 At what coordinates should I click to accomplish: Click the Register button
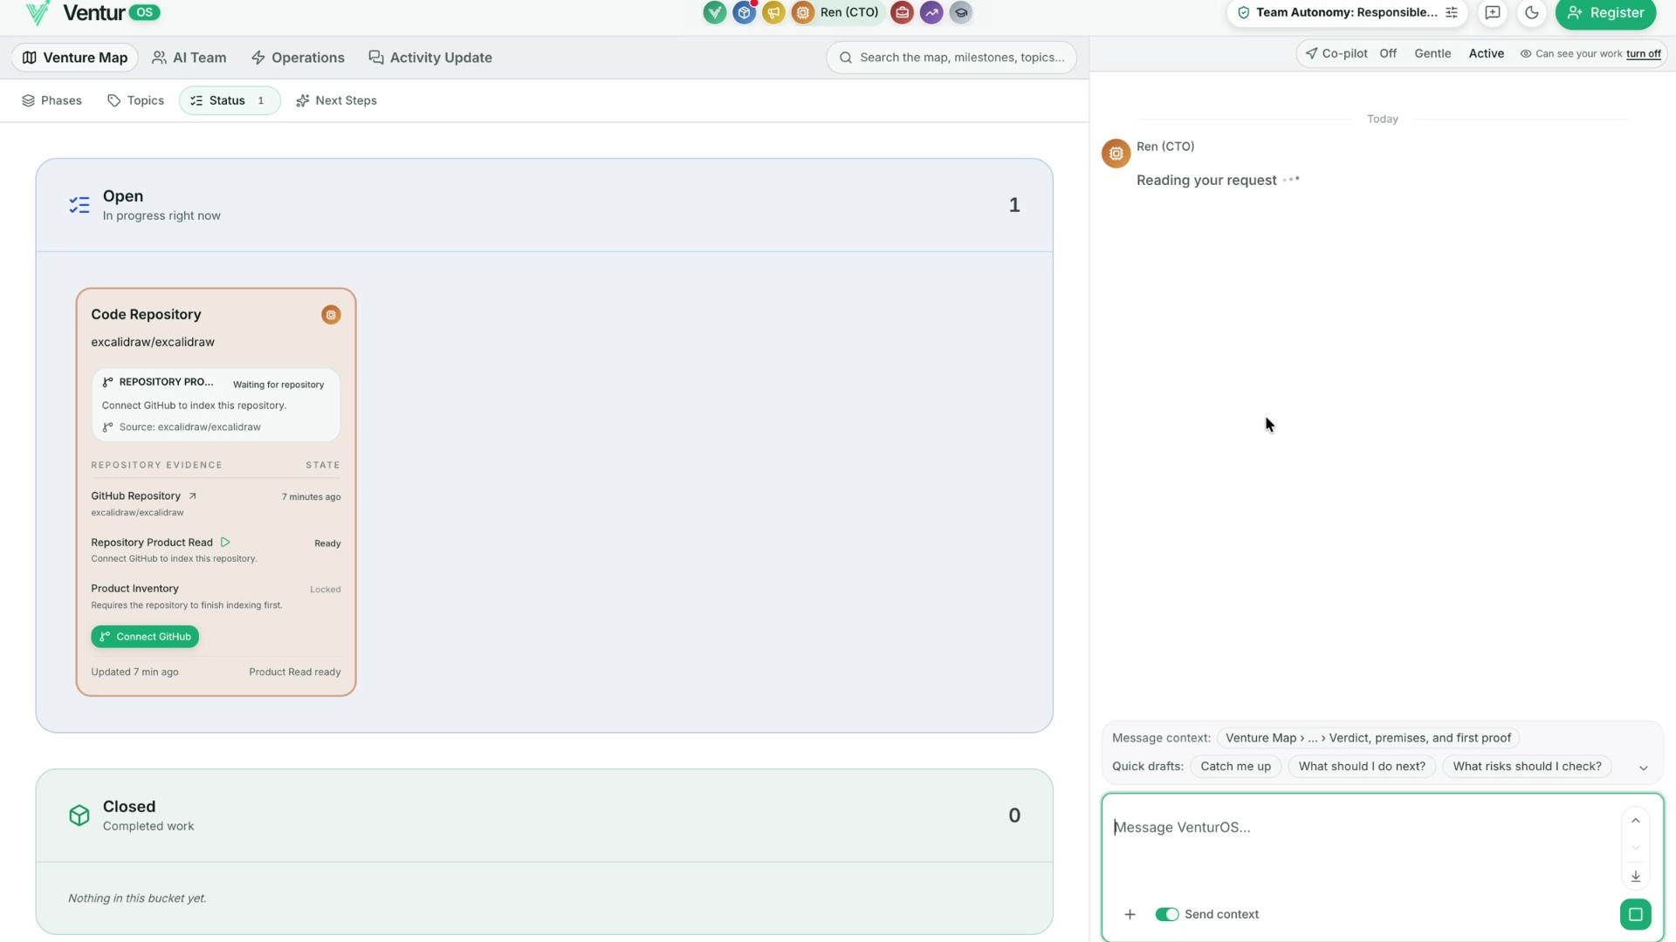click(1605, 12)
